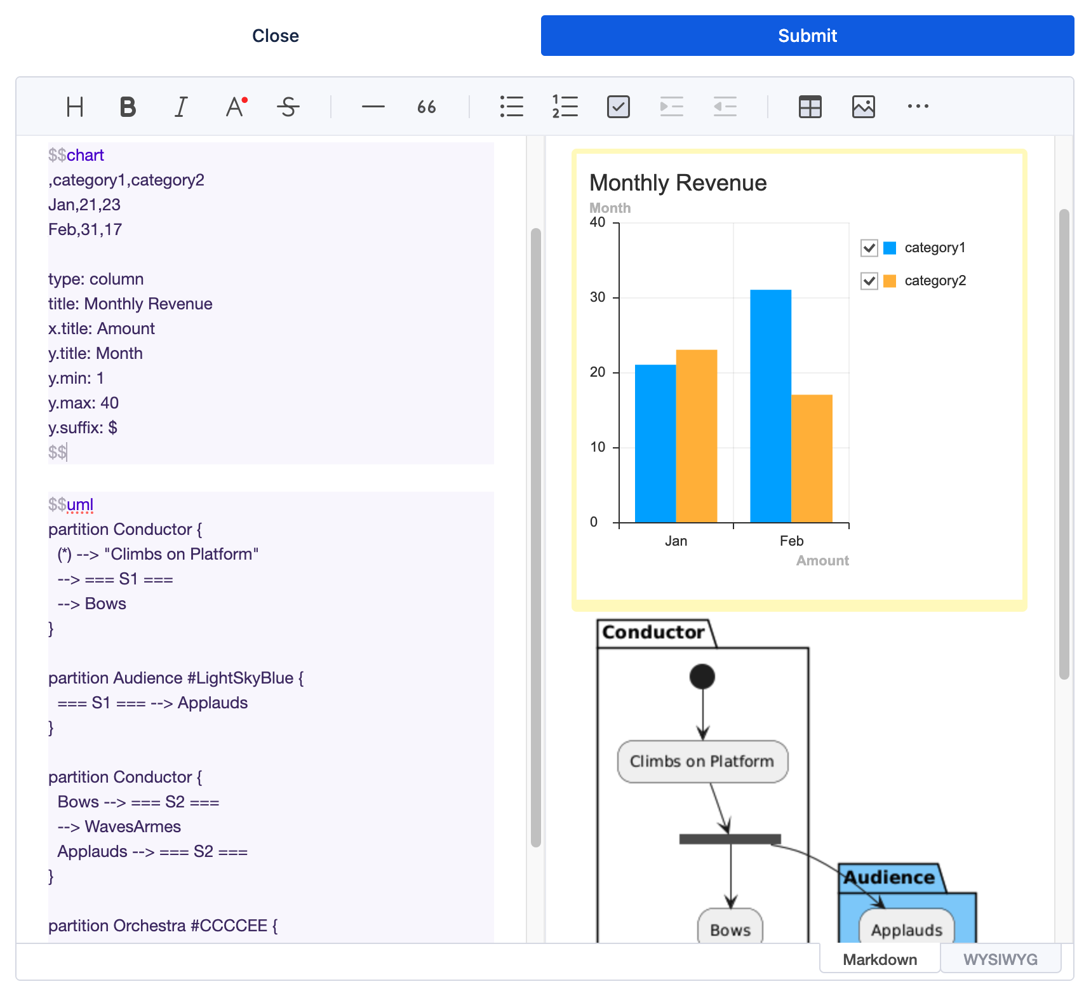Open the text color tool

[236, 107]
